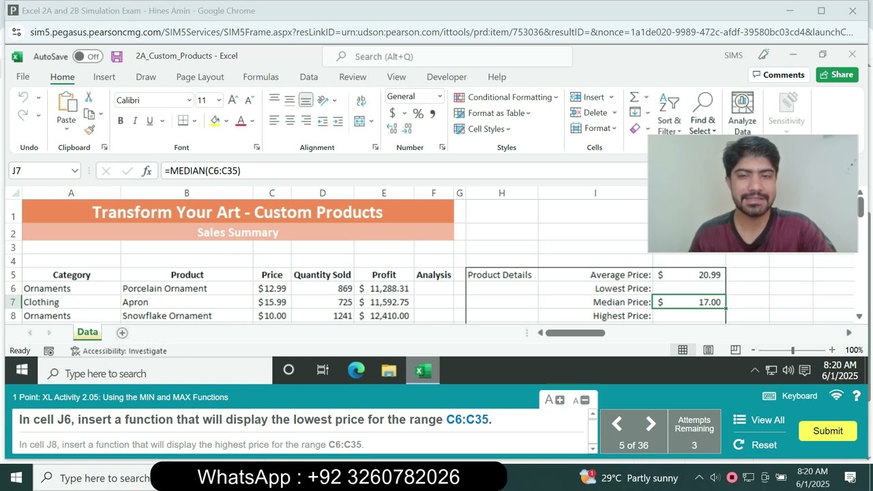Click the Wrap Text icon
Screen dimensions: 873x491
[x=361, y=100]
